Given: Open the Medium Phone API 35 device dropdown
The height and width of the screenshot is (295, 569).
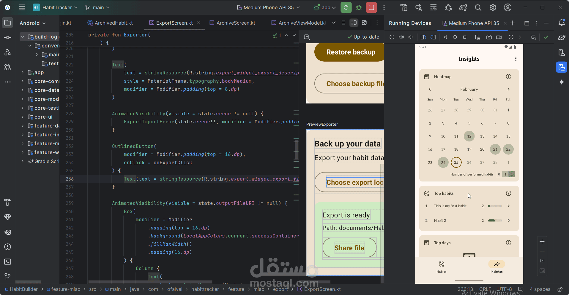Looking at the screenshot, I should coord(268,7).
